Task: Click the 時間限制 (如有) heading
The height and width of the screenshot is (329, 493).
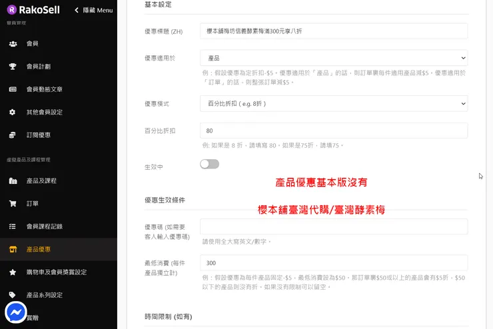Action: point(168,316)
